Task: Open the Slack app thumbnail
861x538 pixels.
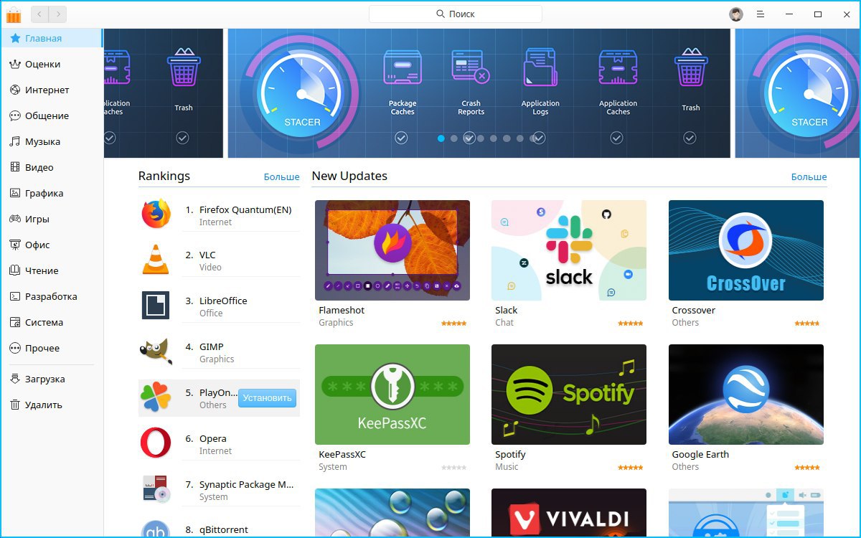Action: click(x=569, y=250)
